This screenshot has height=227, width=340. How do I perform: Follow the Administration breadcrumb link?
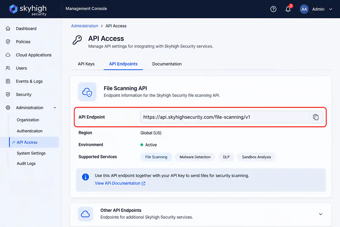tap(85, 26)
